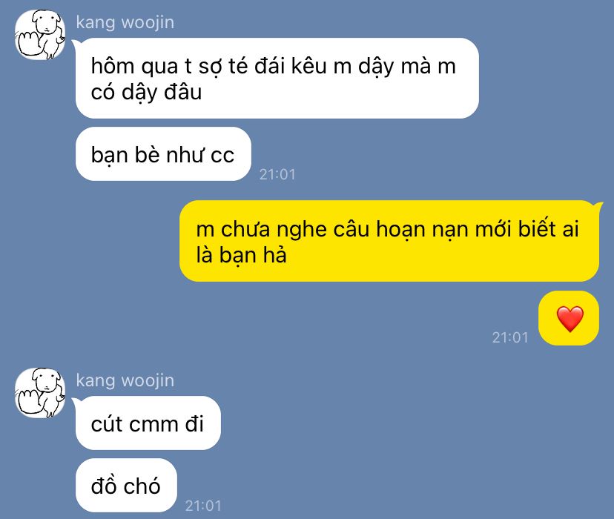Tap 'có dậy đâu' text in first bubble

click(146, 93)
